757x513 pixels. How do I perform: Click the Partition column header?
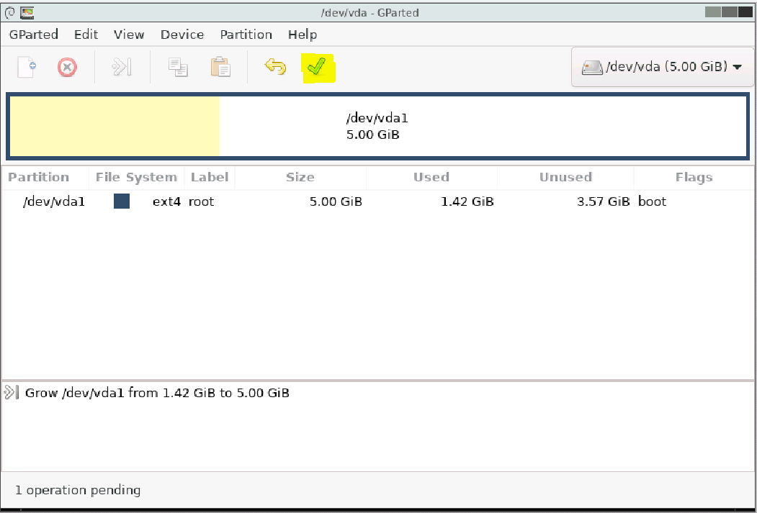point(45,178)
